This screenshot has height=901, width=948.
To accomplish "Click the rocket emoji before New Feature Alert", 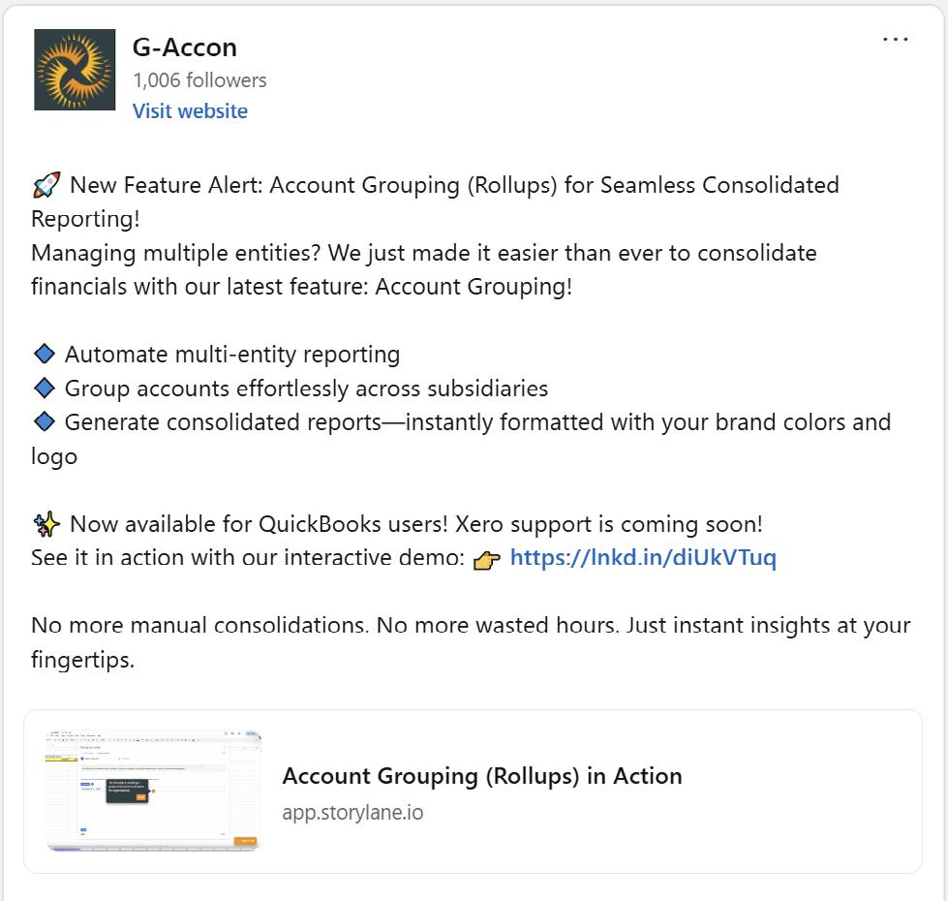I will [46, 184].
